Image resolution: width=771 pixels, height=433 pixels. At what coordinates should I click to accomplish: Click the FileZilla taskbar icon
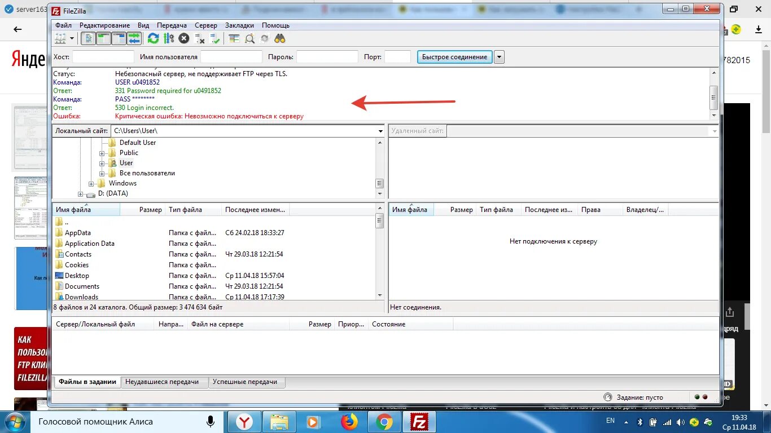pyautogui.click(x=419, y=422)
